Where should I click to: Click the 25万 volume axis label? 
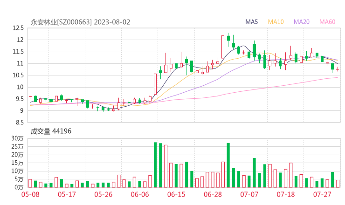coord(17,146)
